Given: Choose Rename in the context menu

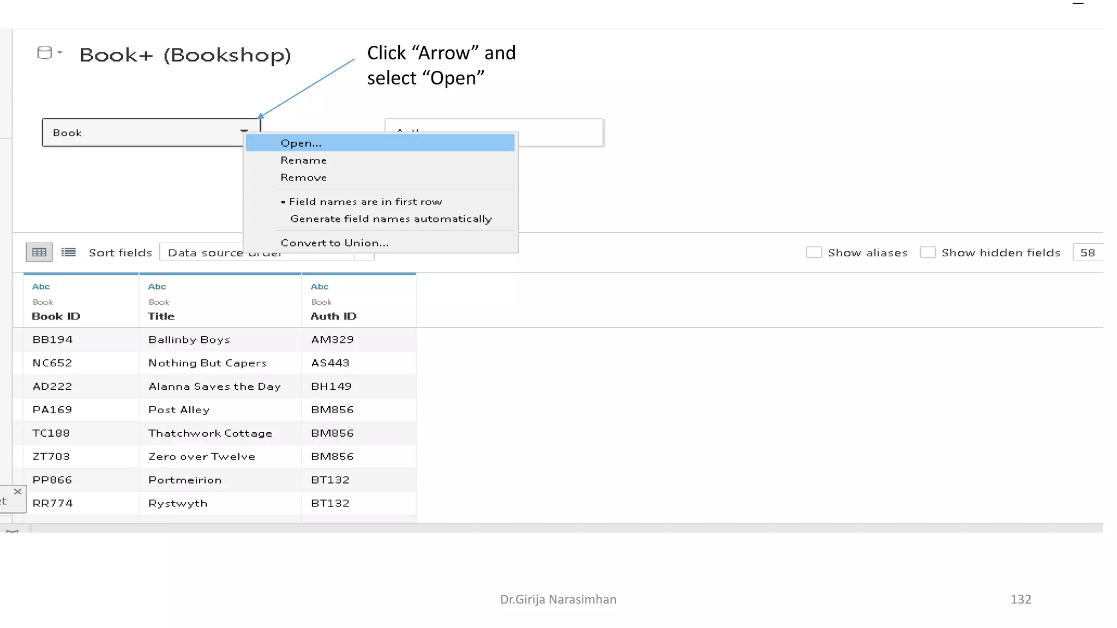Looking at the screenshot, I should [x=304, y=161].
